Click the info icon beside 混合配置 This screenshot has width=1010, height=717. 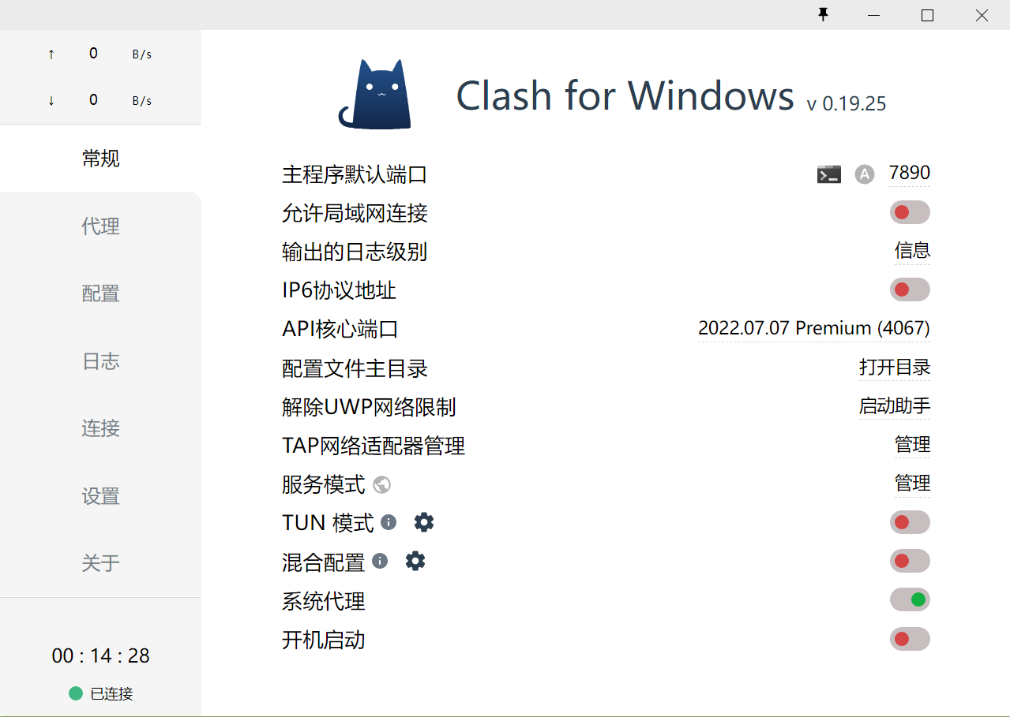[x=380, y=561]
